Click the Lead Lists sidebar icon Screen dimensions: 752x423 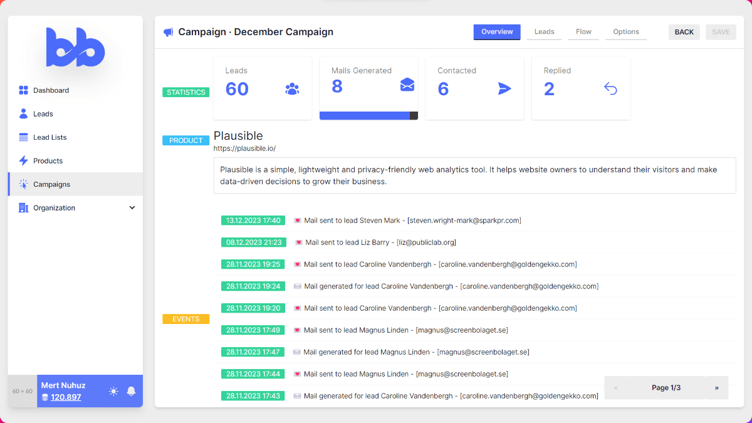[x=23, y=137]
